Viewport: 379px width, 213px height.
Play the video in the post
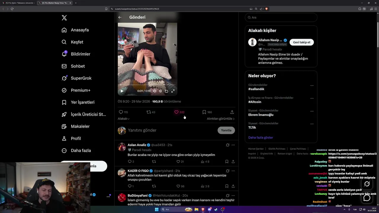tap(122, 91)
